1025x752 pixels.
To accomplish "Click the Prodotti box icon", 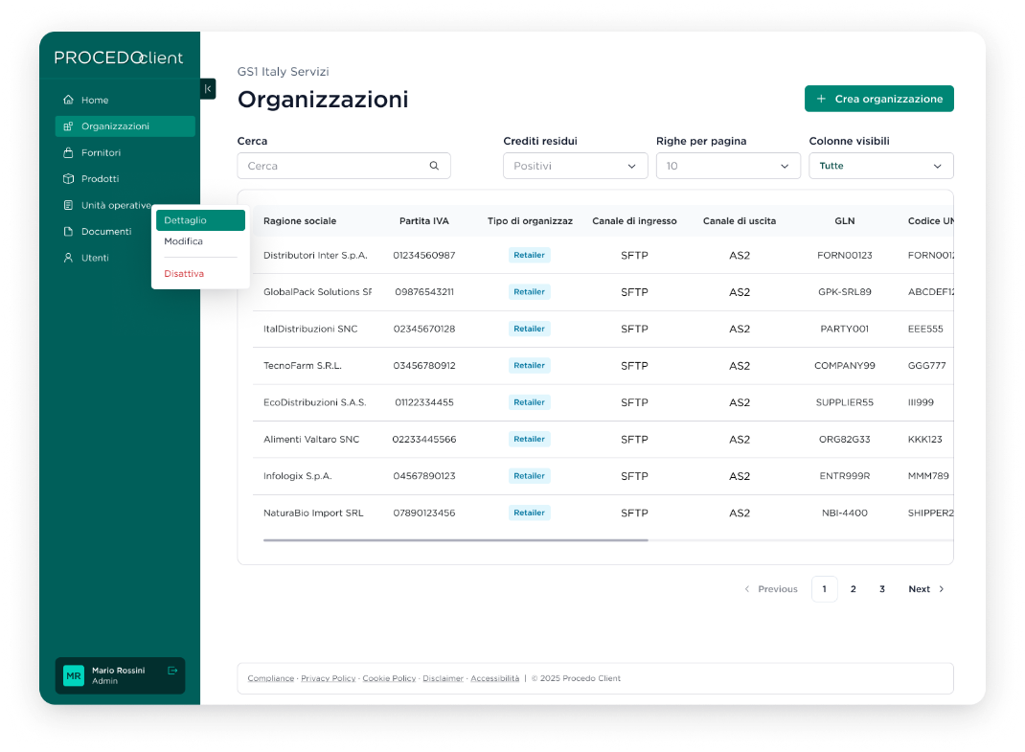I will coord(68,178).
